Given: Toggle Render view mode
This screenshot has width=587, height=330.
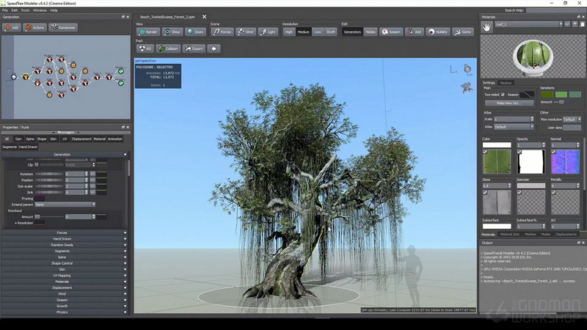Looking at the screenshot, I should tap(148, 32).
